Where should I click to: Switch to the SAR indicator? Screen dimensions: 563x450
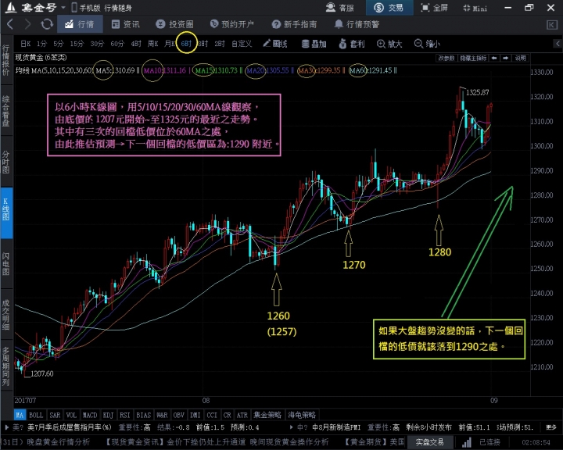tap(55, 415)
